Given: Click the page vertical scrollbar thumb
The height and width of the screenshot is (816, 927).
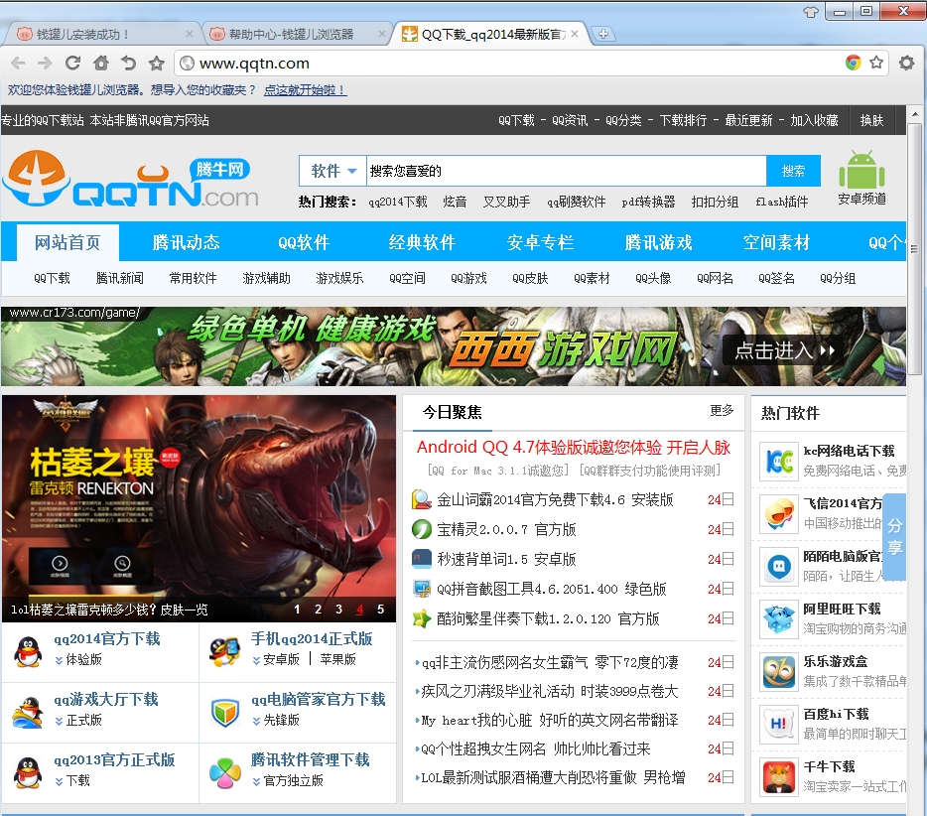Looking at the screenshot, I should (914, 248).
